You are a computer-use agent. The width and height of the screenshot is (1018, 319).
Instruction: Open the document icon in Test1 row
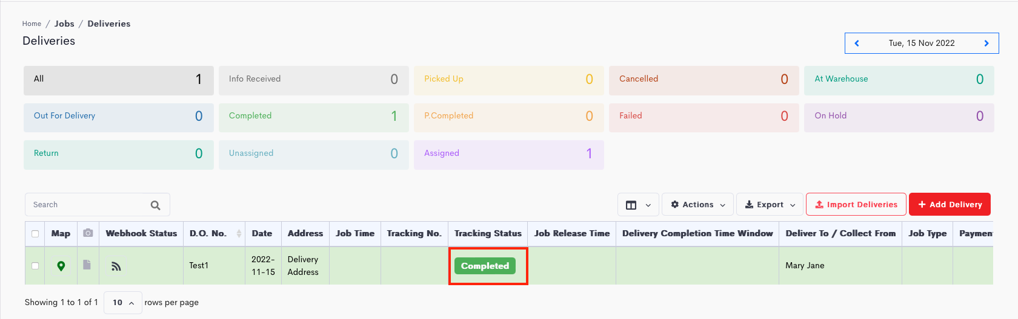pyautogui.click(x=87, y=265)
